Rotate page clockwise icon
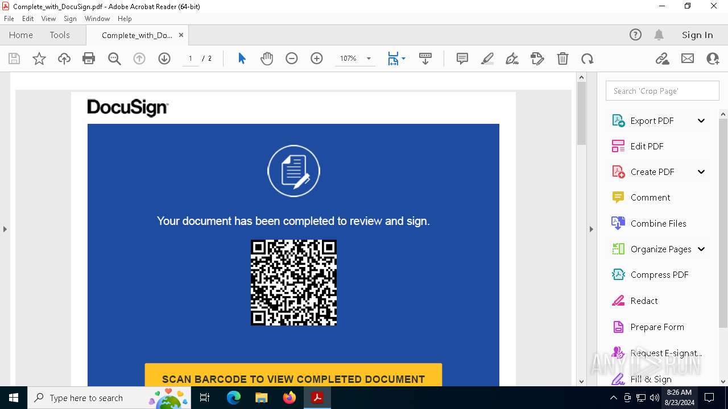Viewport: 728px width, 409px height. (x=588, y=59)
